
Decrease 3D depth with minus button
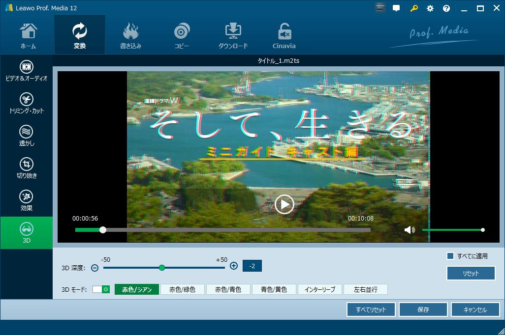[95, 268]
